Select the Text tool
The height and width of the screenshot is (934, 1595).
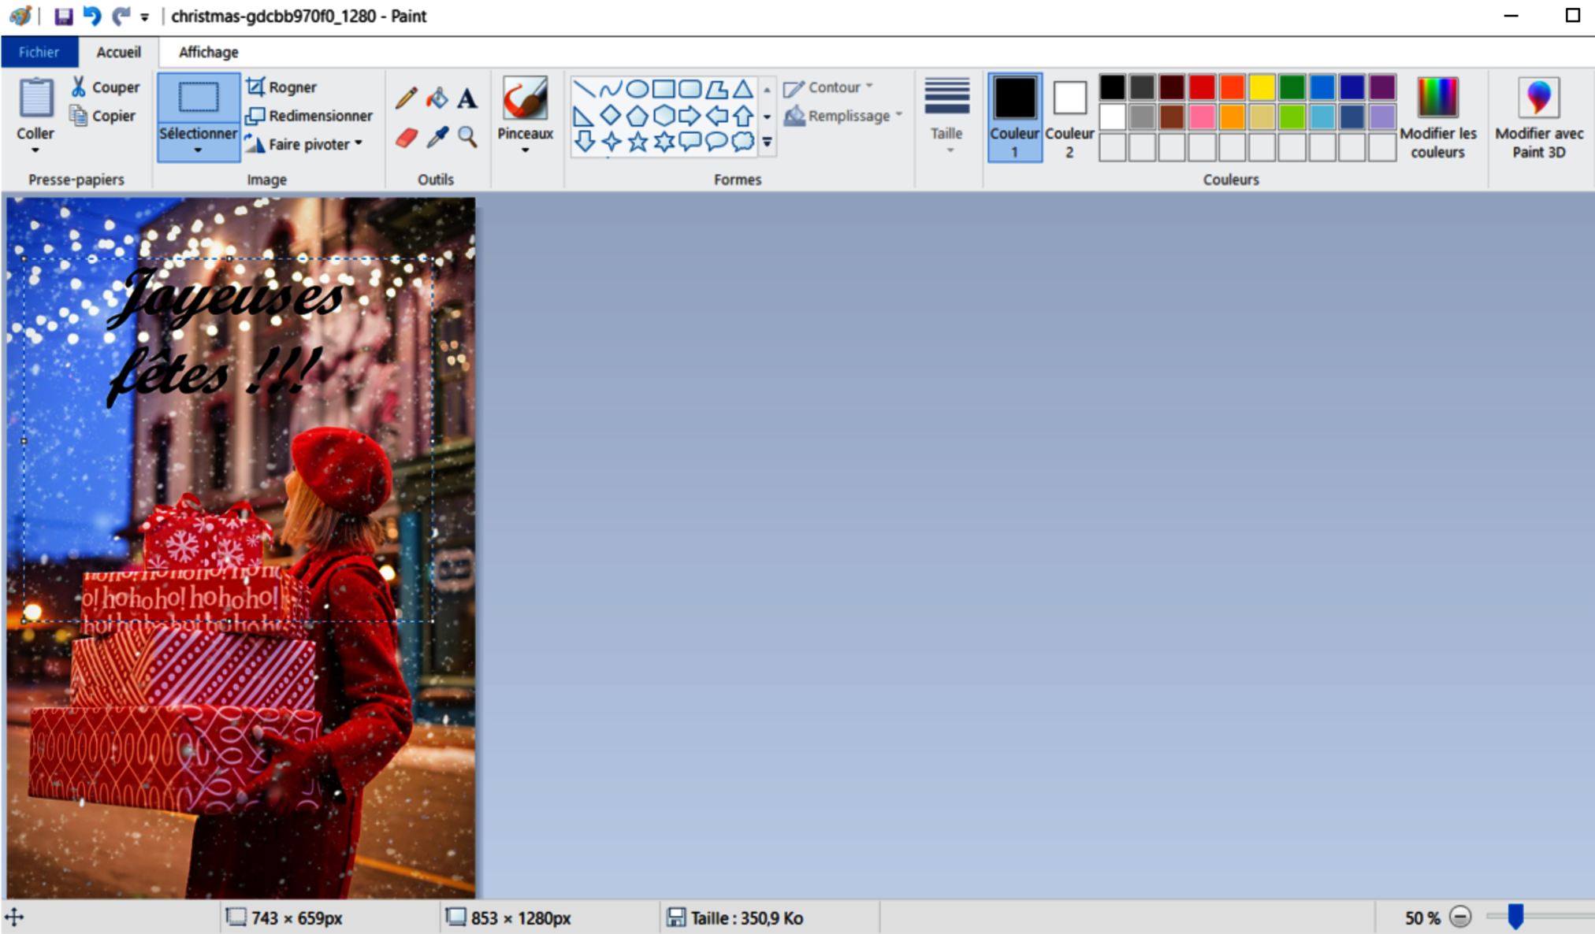coord(467,98)
